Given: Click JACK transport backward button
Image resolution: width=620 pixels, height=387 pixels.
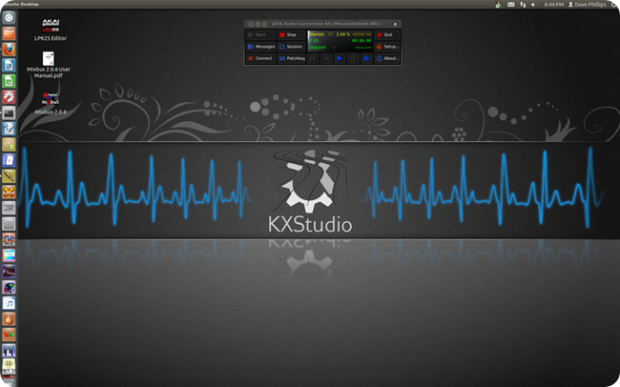Looking at the screenshot, I should [x=326, y=58].
